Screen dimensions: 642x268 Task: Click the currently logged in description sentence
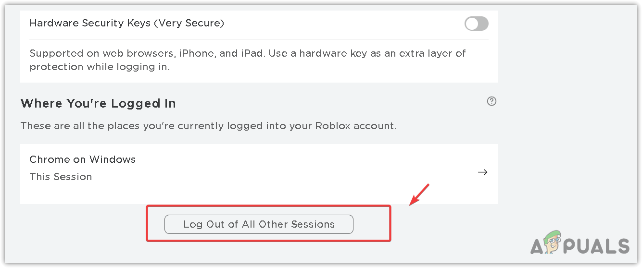[x=208, y=126]
